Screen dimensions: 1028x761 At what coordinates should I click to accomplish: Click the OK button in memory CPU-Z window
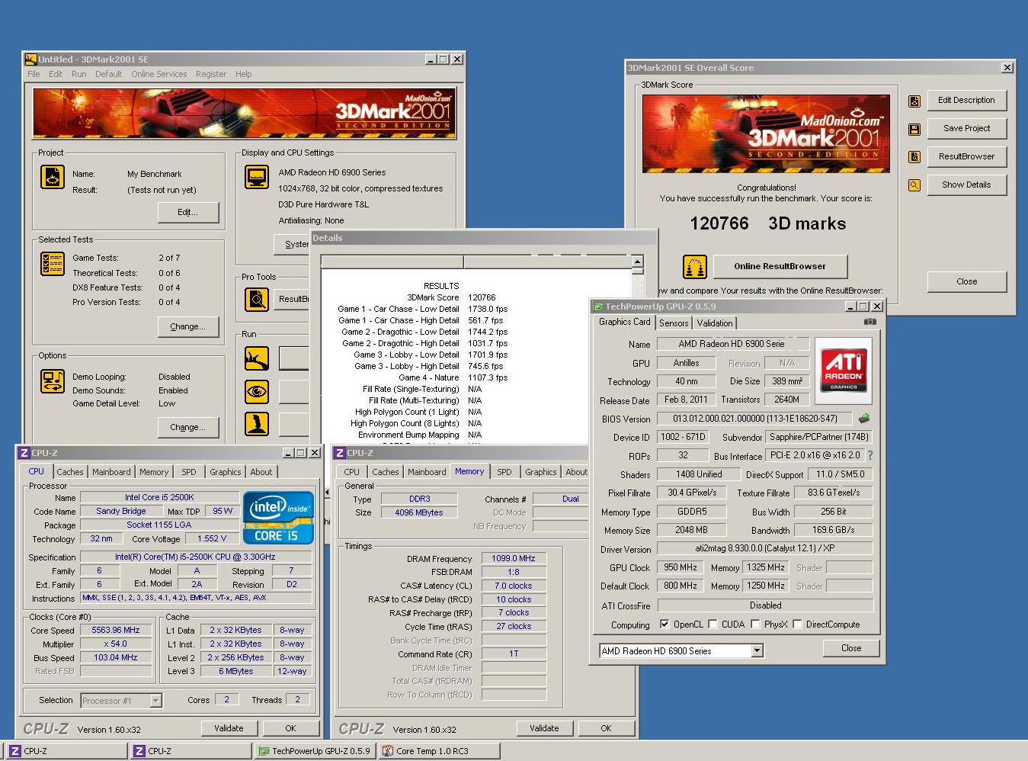pos(606,728)
